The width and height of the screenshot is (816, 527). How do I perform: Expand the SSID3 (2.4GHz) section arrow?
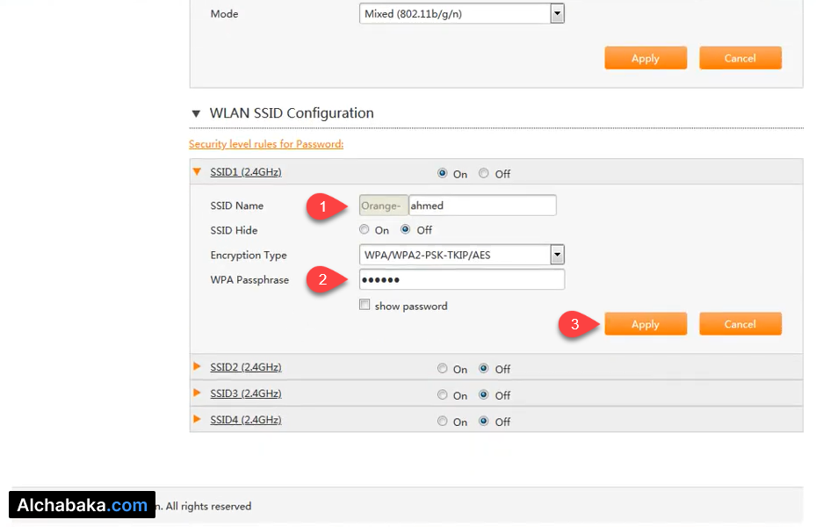coord(198,393)
